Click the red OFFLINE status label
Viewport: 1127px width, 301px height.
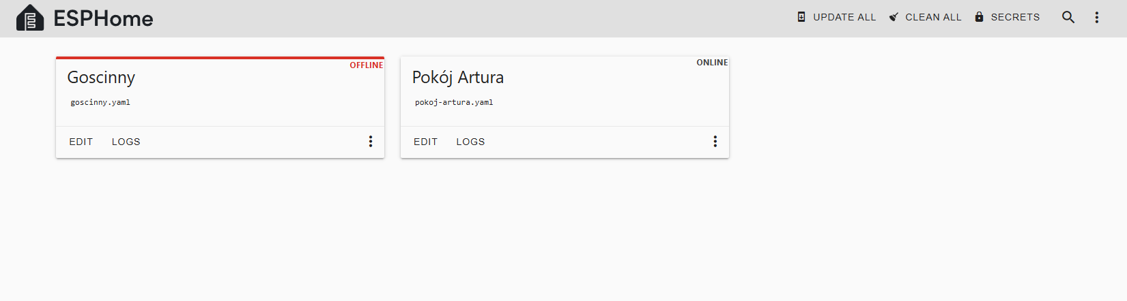[367, 65]
